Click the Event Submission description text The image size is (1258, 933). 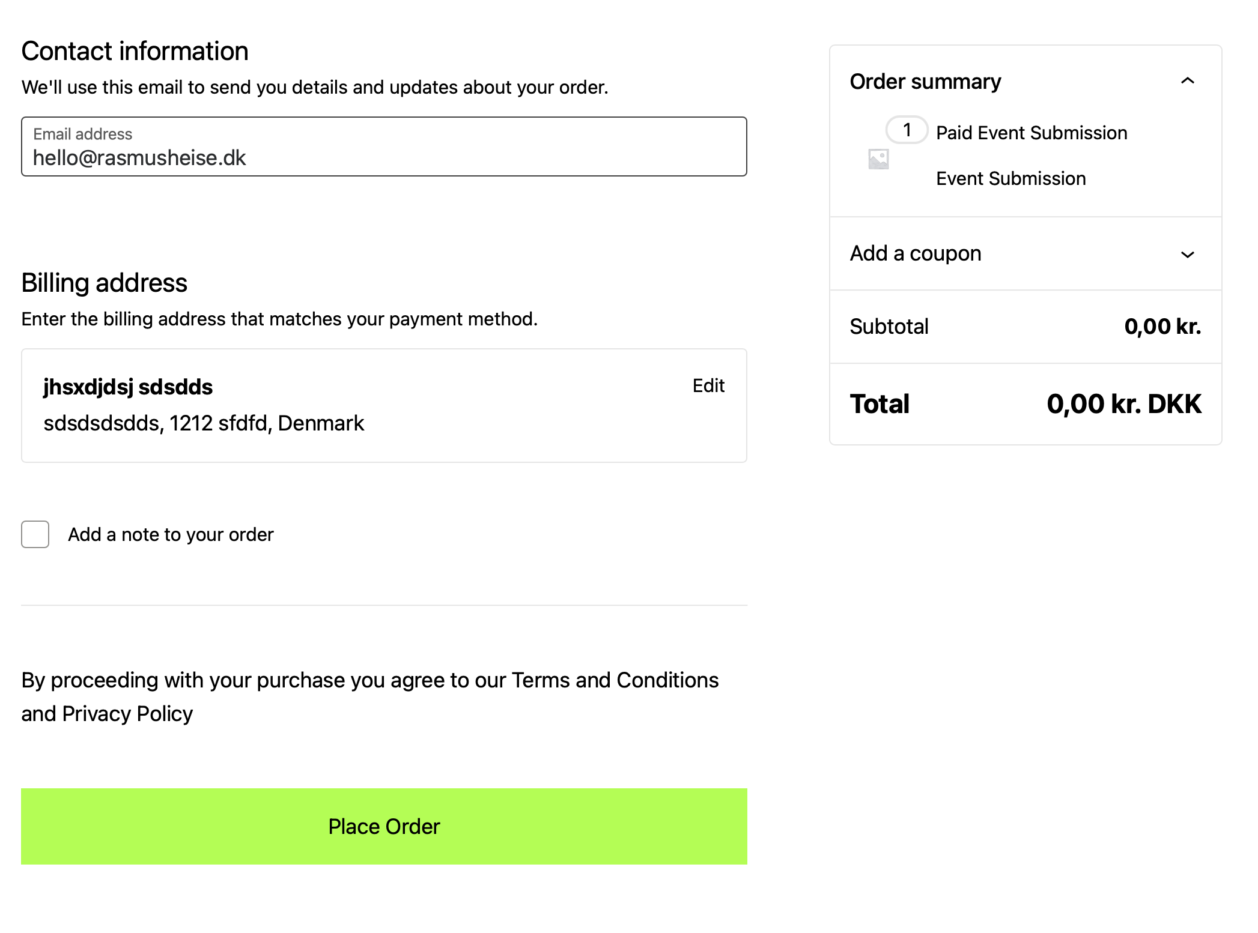click(1011, 178)
